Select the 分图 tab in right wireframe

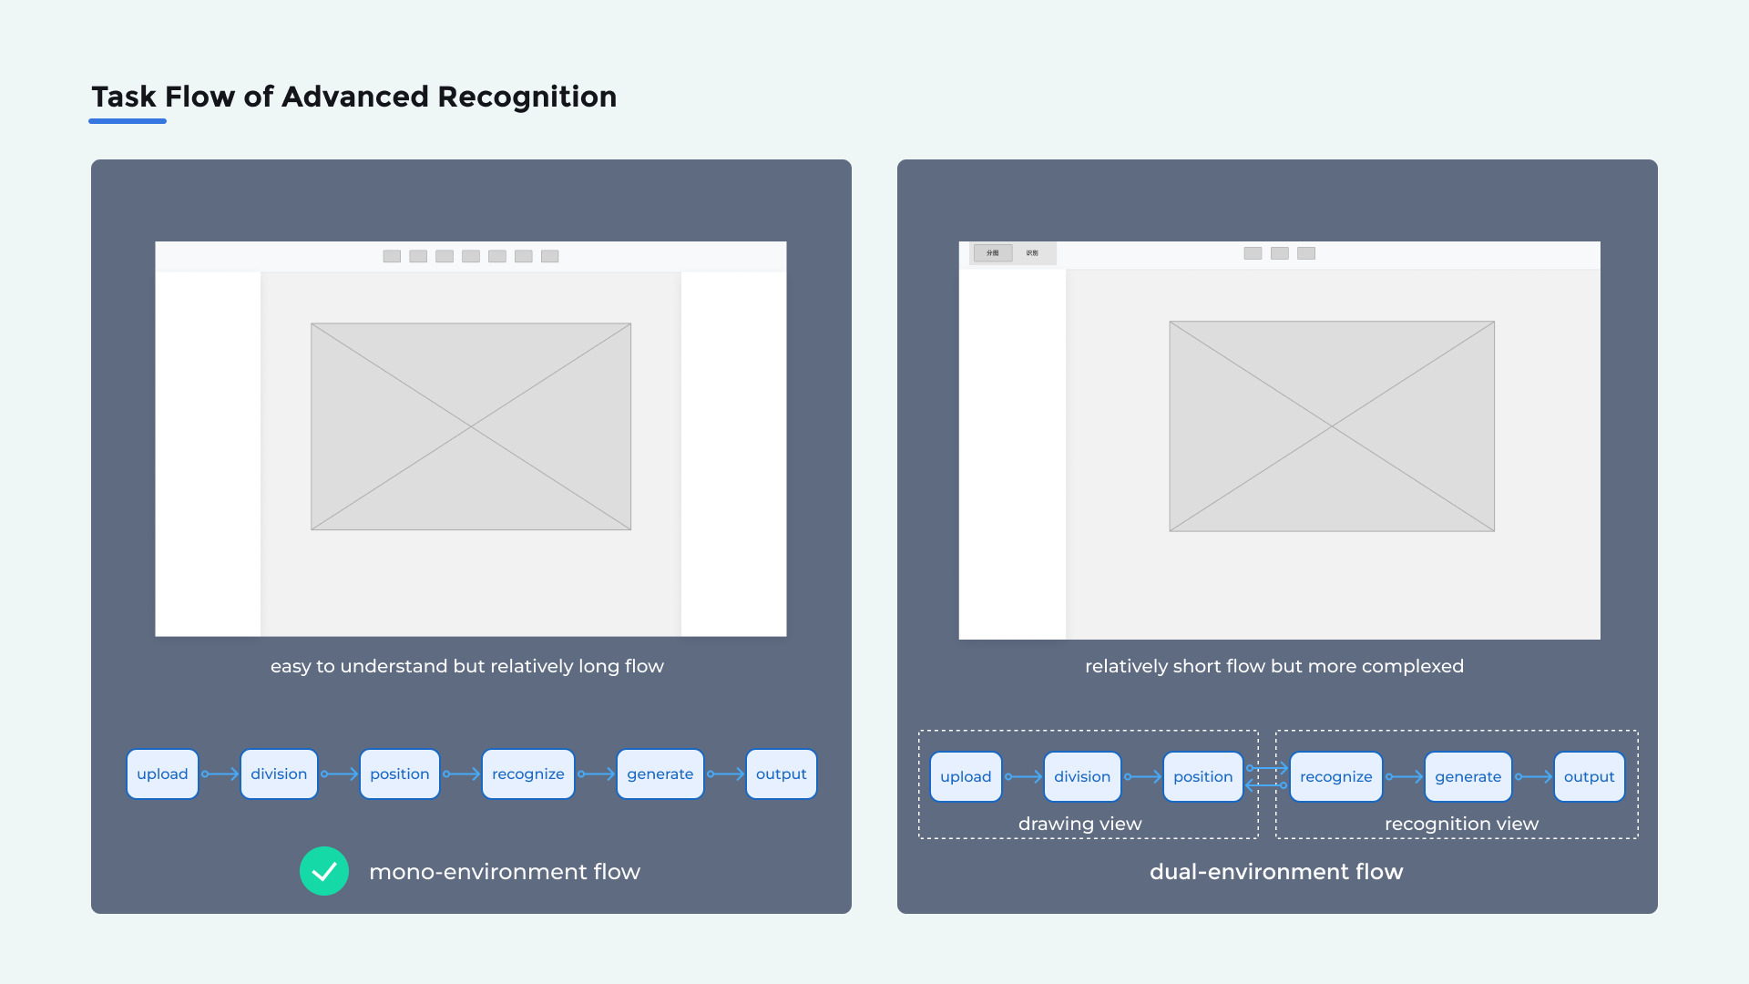993,253
